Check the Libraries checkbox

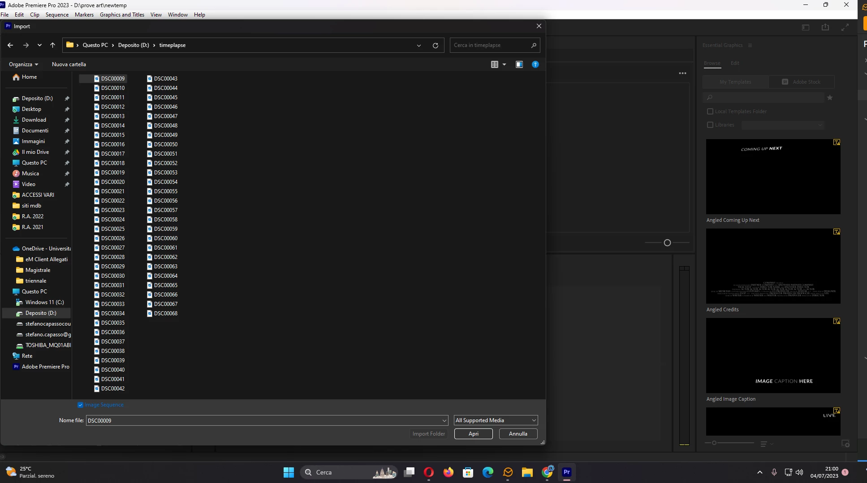(710, 125)
